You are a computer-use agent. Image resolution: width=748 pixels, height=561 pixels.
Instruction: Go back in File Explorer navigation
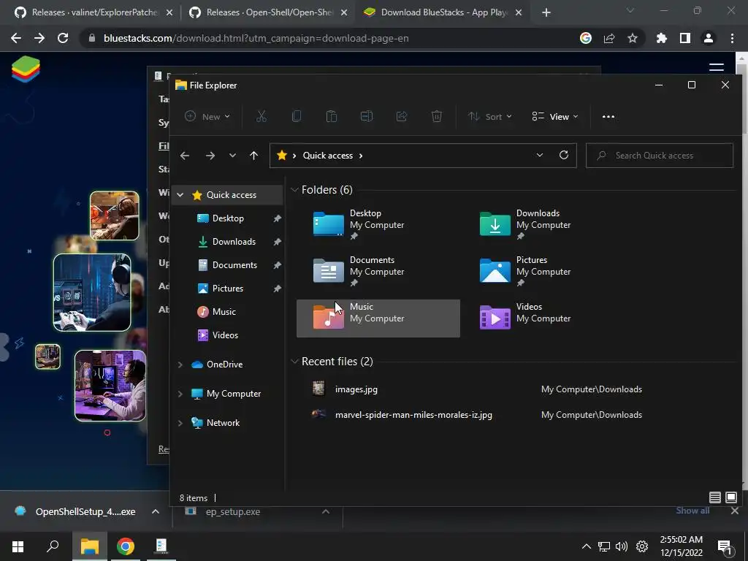[x=185, y=156]
